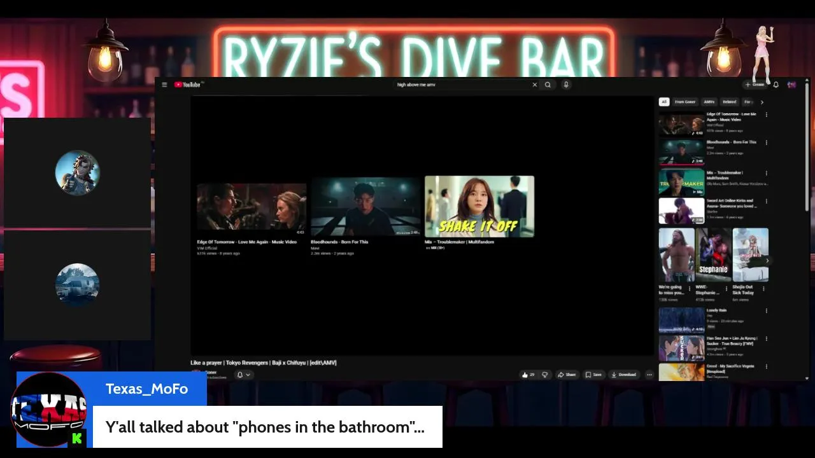
Task: Open options menu for Lonely Rain sidebar video
Action: [766, 310]
